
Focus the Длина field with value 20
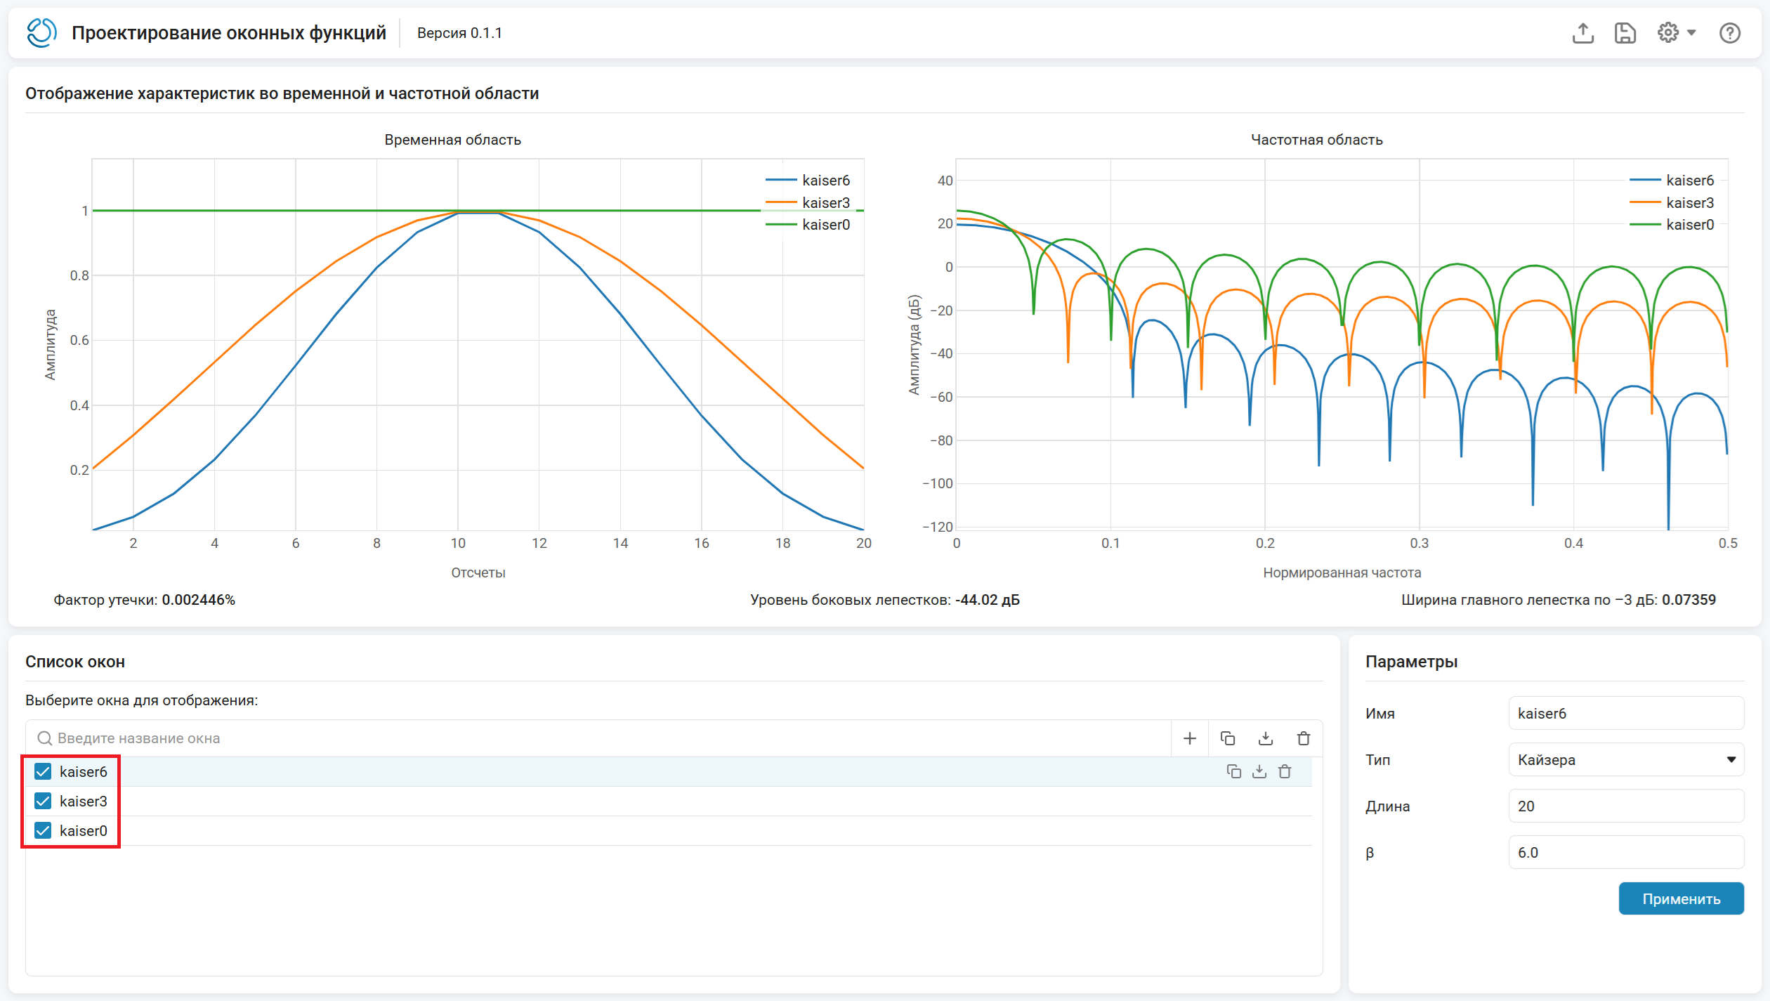[x=1626, y=806]
